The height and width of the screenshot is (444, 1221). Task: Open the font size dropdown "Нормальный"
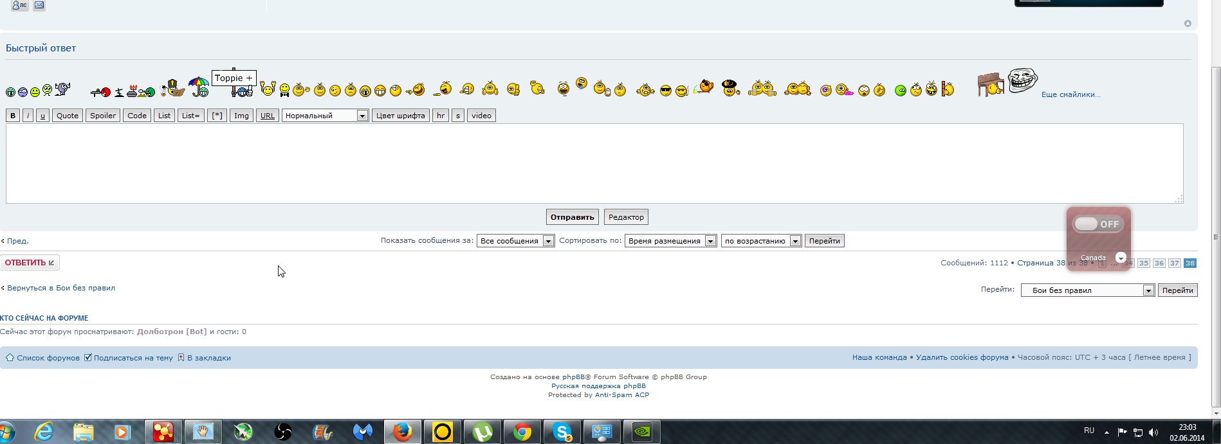tap(325, 116)
